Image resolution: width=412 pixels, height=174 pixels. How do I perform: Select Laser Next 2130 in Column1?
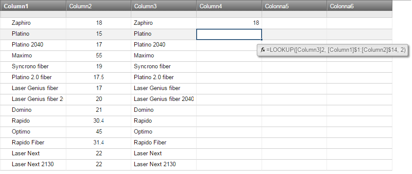click(34, 164)
